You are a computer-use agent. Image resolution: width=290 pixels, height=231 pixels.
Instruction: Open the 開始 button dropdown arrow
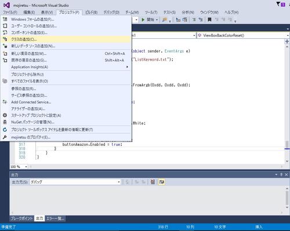157,20
